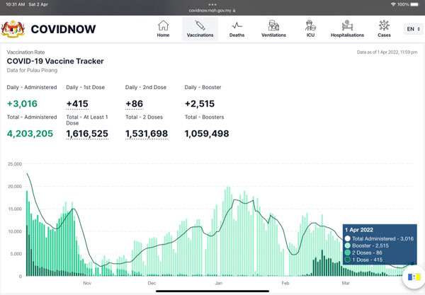Click the COVID-19 Vaccine Tracker heading
Screen dimensions: 425x295
[x=55, y=61]
